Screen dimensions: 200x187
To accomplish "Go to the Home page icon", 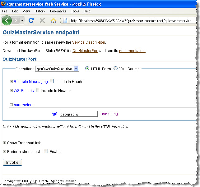I will click(53, 20).
